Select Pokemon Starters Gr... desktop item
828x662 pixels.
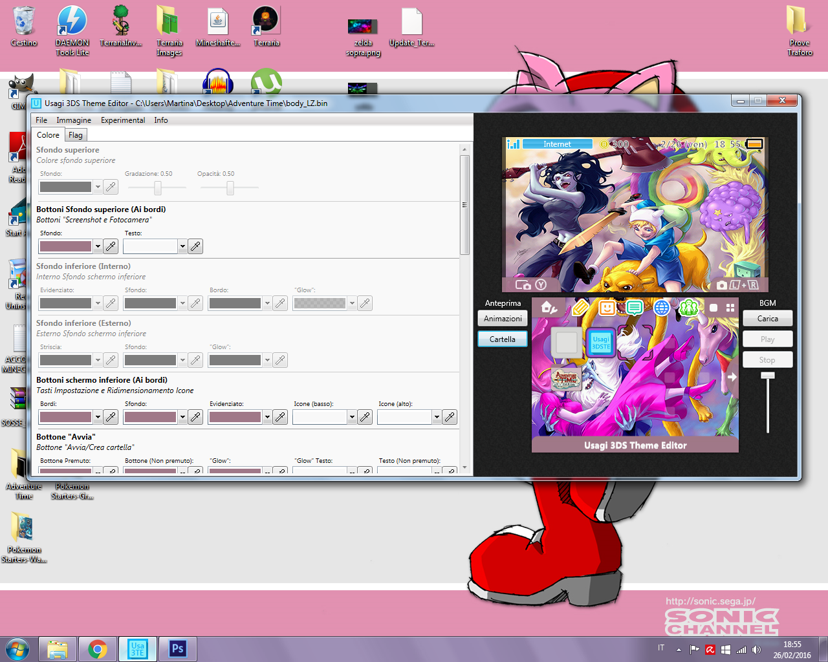tap(72, 491)
